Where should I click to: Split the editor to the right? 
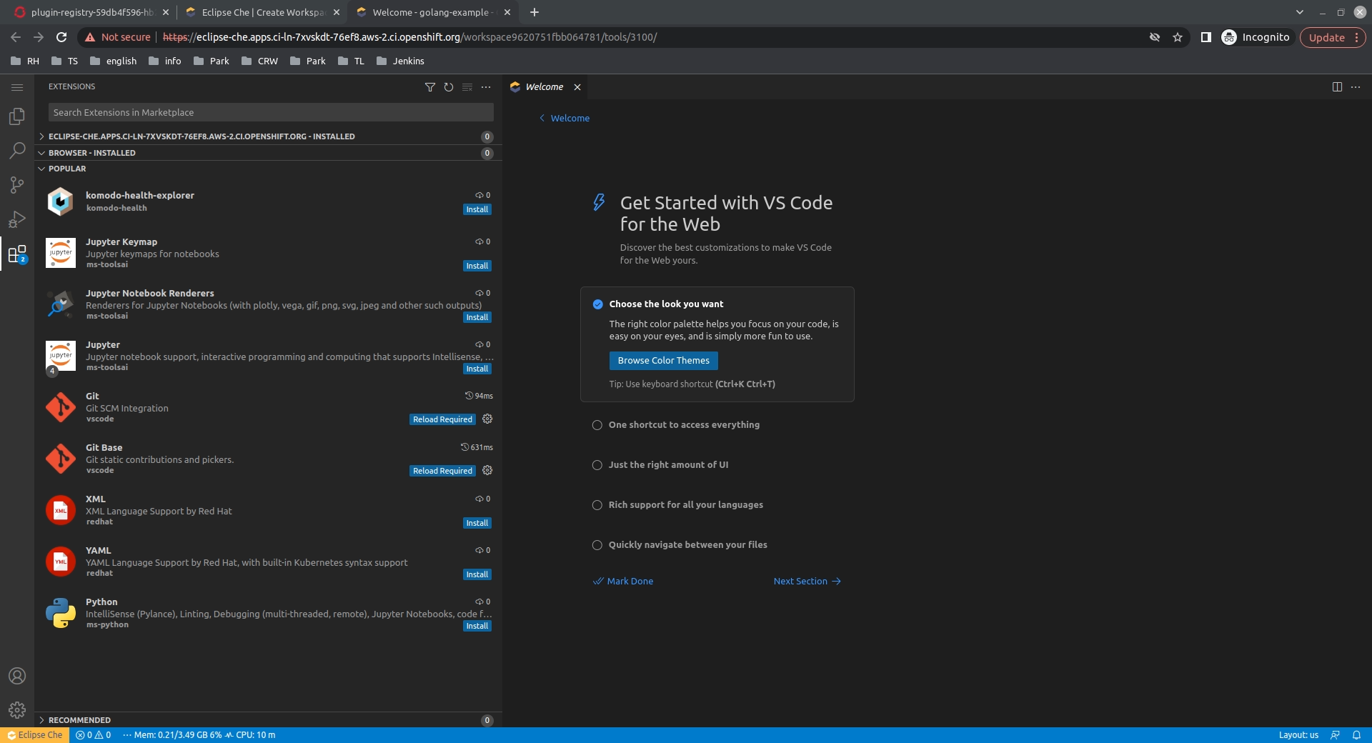tap(1337, 87)
